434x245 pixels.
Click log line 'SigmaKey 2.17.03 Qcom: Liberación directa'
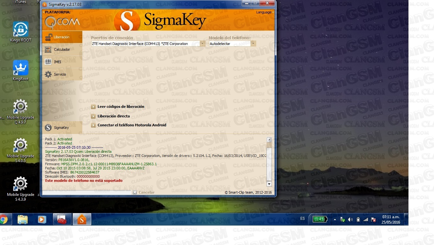coord(78,152)
